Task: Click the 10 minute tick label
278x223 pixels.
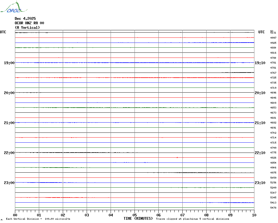Action: (x=254, y=215)
